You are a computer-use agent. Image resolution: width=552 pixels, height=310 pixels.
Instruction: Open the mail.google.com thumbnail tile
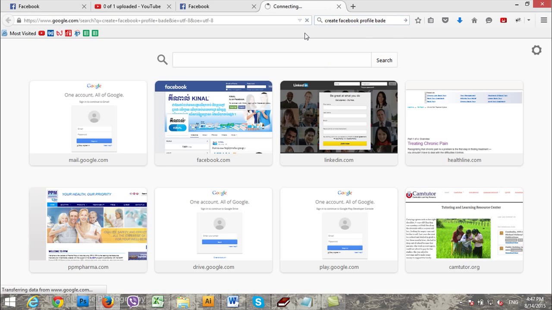tap(88, 123)
